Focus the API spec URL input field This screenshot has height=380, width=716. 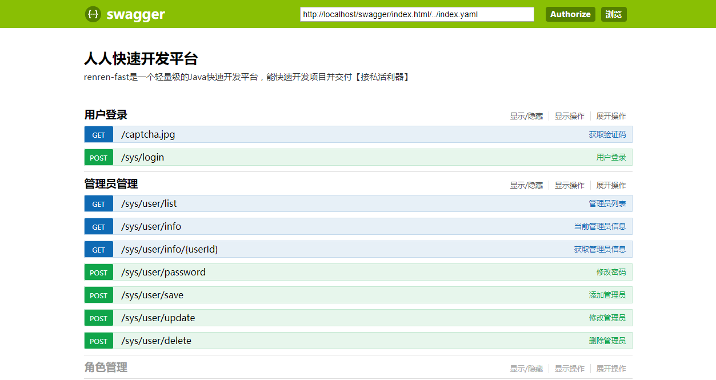tap(417, 14)
